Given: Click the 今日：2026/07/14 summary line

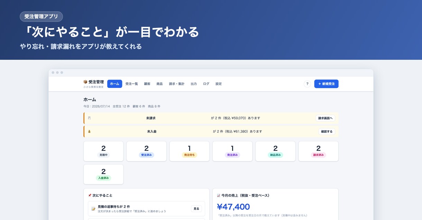Looking at the screenshot, I should click(122, 106).
